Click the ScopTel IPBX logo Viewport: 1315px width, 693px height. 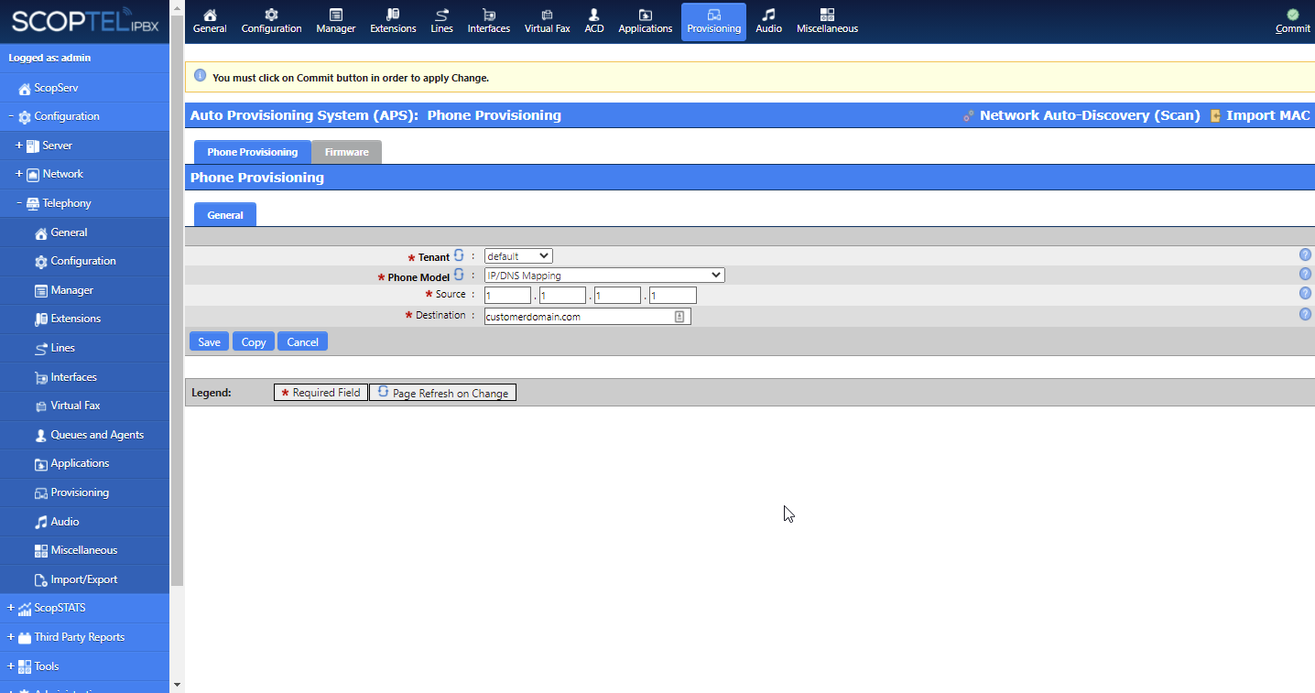coord(85,22)
